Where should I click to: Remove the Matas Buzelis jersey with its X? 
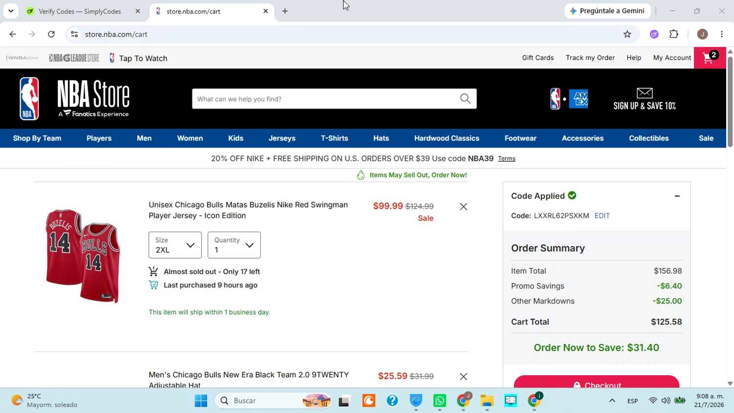click(x=463, y=207)
